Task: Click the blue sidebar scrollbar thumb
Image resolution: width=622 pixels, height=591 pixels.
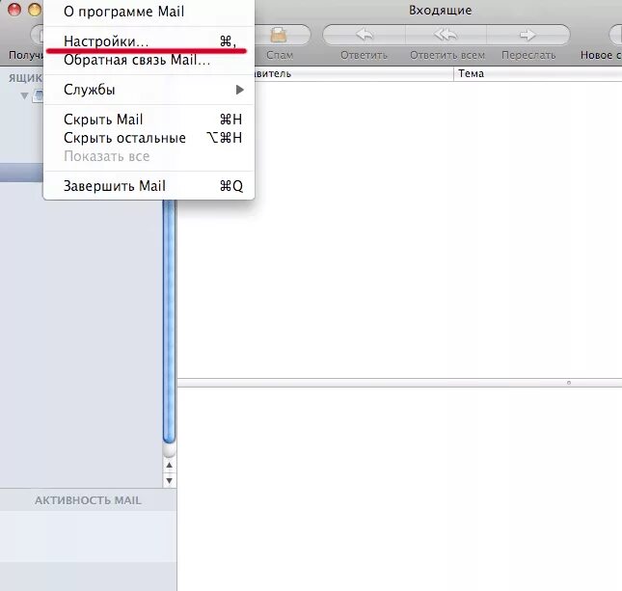Action: (170, 320)
